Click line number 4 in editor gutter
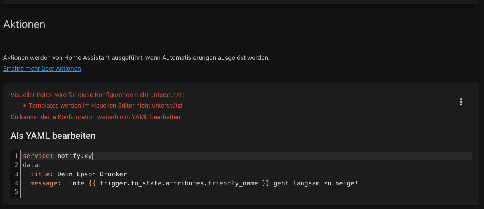Screen dimensions: 484x209 16,183
